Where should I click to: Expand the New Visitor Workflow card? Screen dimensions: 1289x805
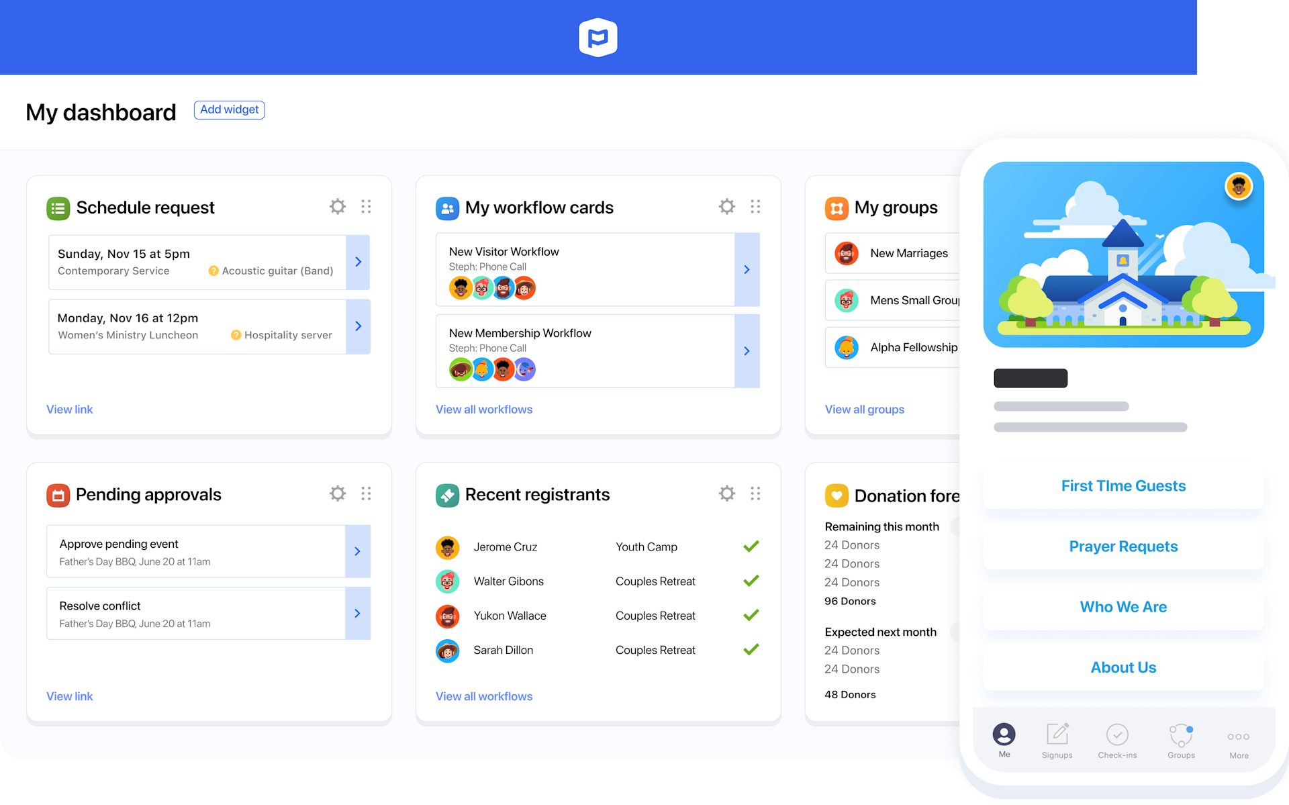(746, 269)
